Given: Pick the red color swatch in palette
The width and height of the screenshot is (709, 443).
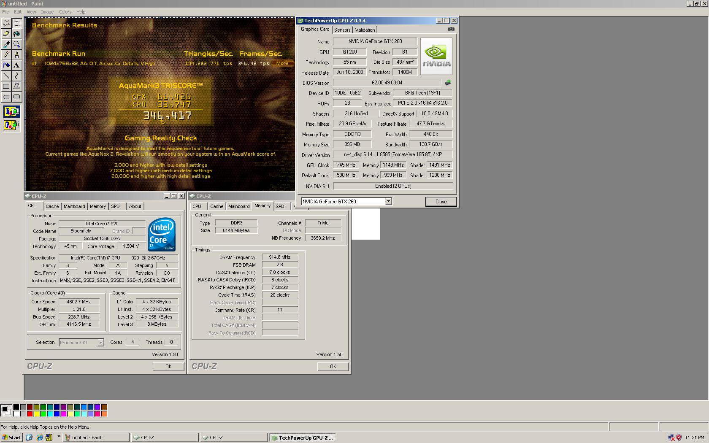Looking at the screenshot, I should 30,414.
